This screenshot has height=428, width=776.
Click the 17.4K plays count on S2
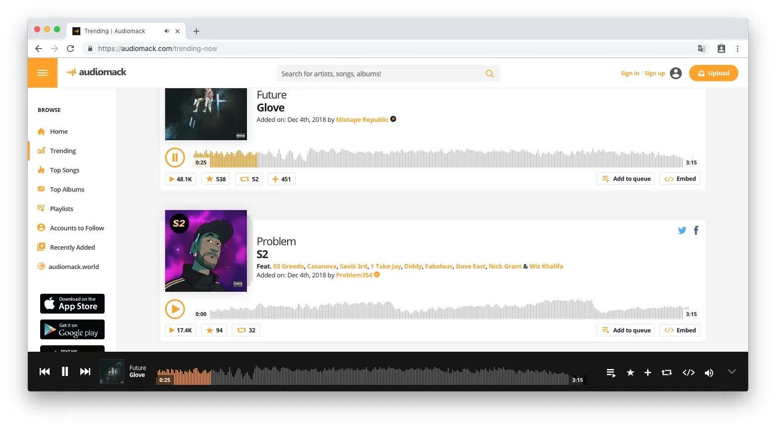[180, 330]
